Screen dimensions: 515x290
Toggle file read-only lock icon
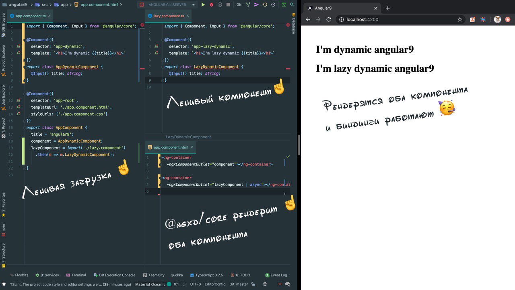[253, 284]
